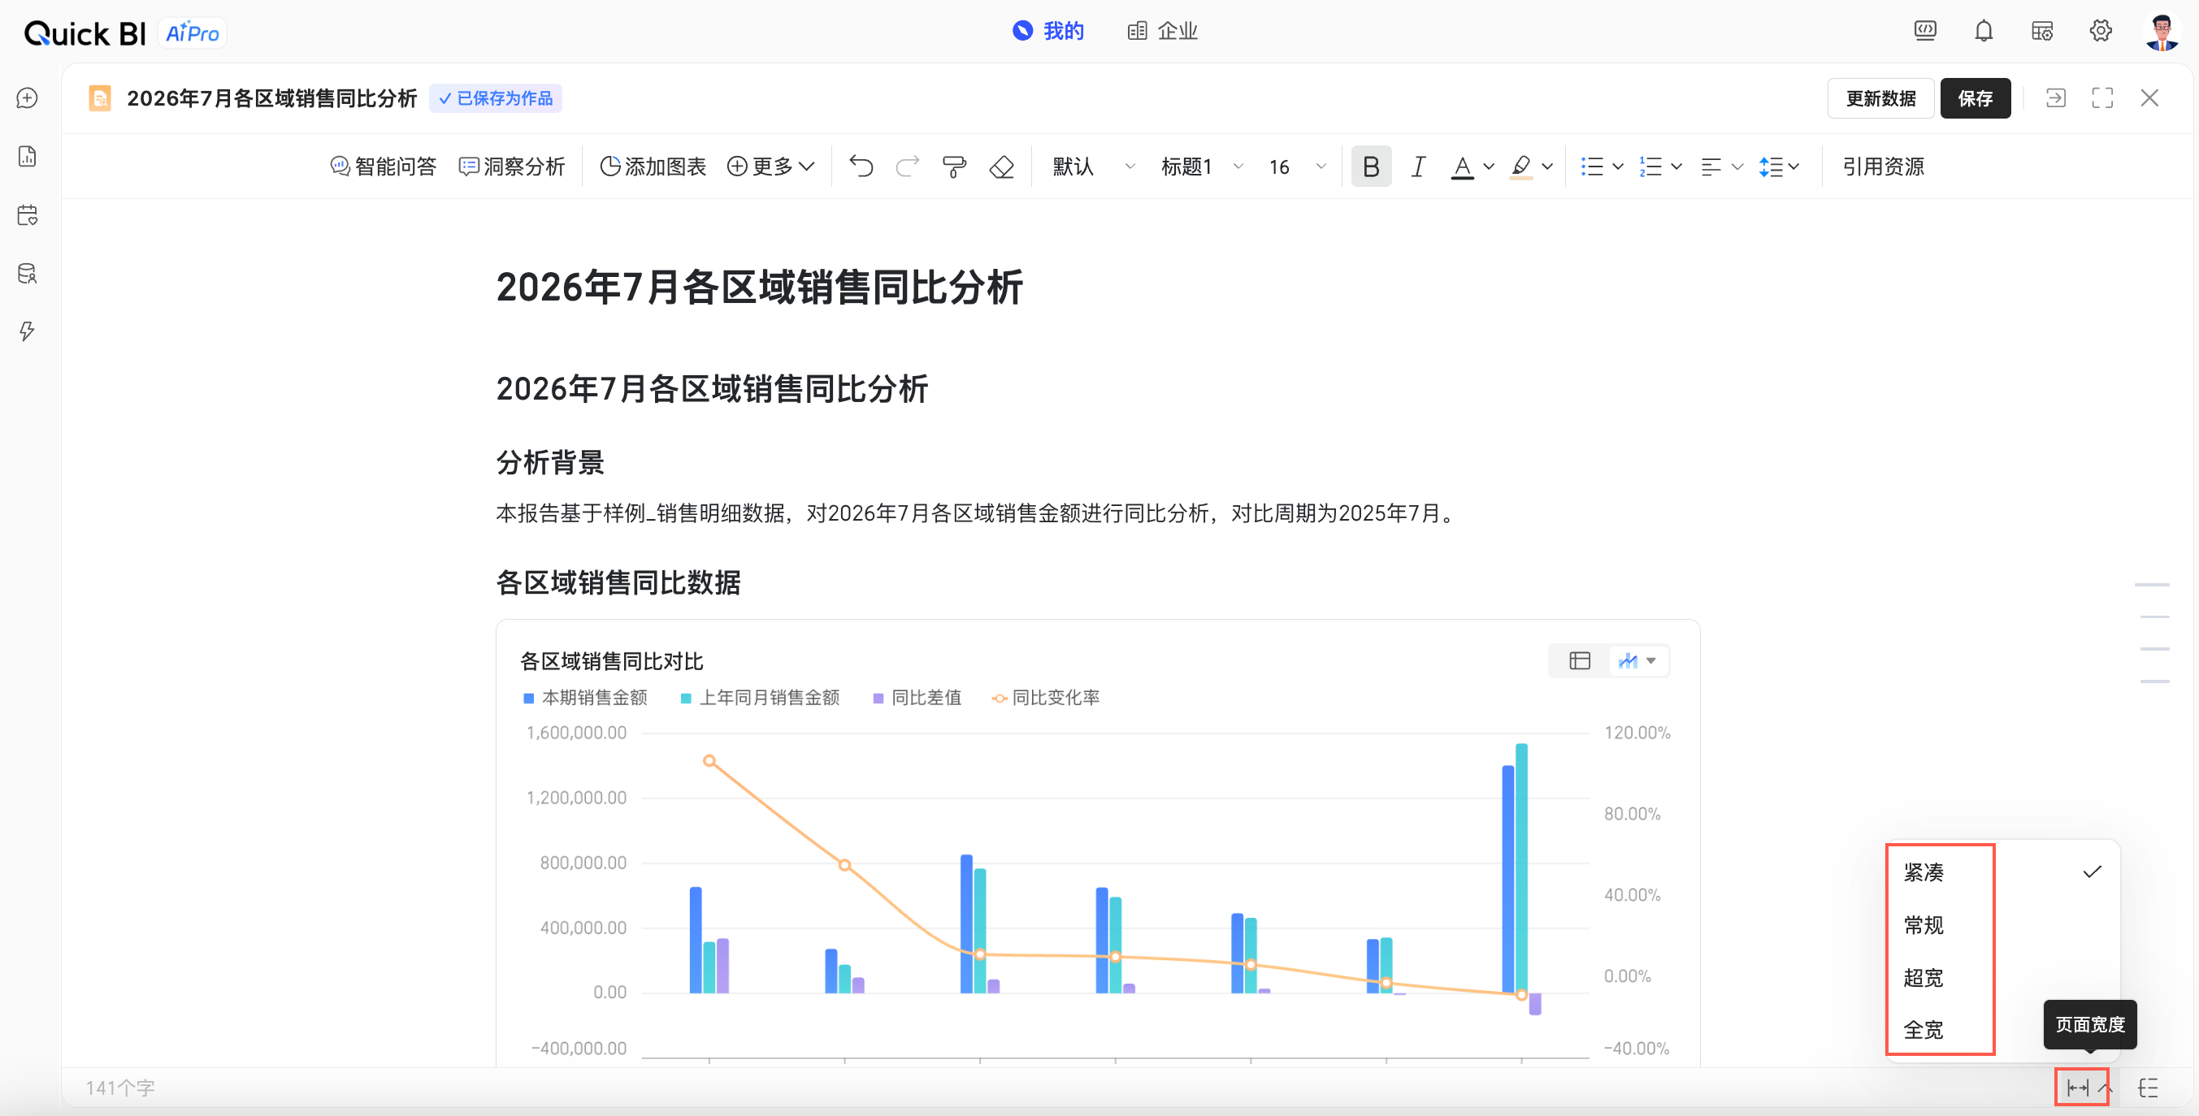The width and height of the screenshot is (2199, 1116).
Task: Open 智能问答
Action: [x=384, y=167]
